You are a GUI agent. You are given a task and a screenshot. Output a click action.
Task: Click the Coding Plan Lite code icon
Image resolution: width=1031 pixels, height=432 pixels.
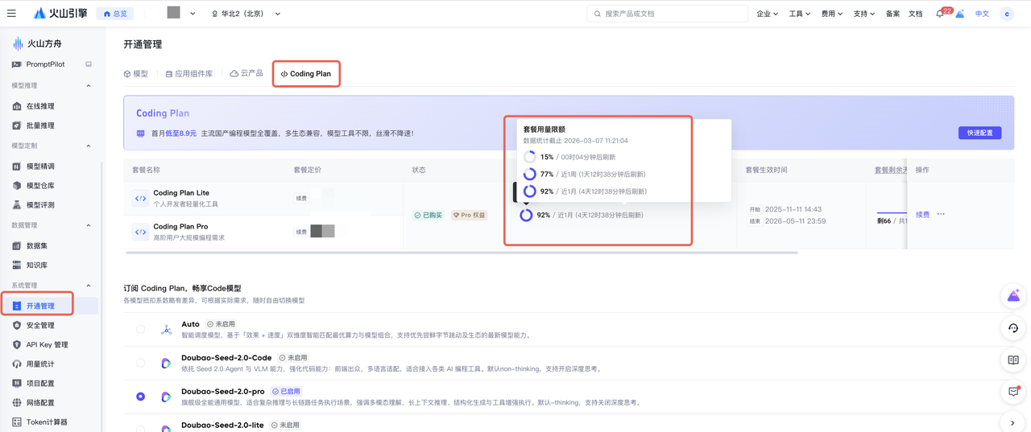140,199
